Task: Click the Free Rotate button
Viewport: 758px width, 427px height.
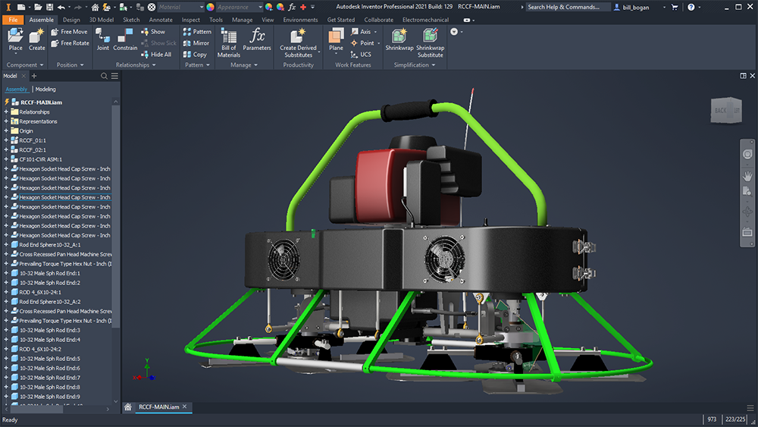Action: click(70, 43)
